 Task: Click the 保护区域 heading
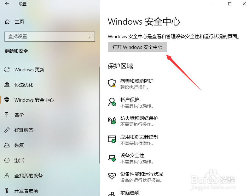point(120,66)
